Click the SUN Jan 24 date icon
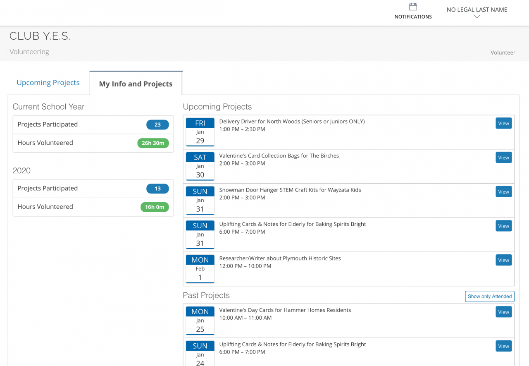529x366 pixels. pos(200,354)
